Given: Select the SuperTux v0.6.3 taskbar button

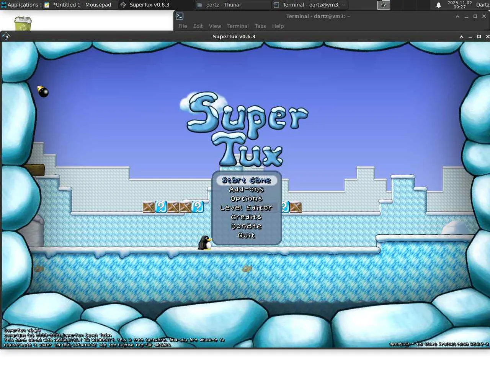Looking at the screenshot, I should pos(156,5).
